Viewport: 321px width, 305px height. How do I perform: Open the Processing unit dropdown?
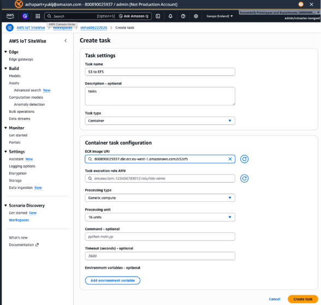coord(160,218)
